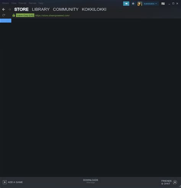This screenshot has width=181, height=188.
Task: Open the View menu
Action: tap(14, 3)
